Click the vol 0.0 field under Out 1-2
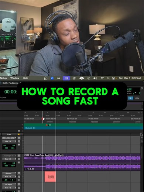Screen dimensions: 144x192 9,145
